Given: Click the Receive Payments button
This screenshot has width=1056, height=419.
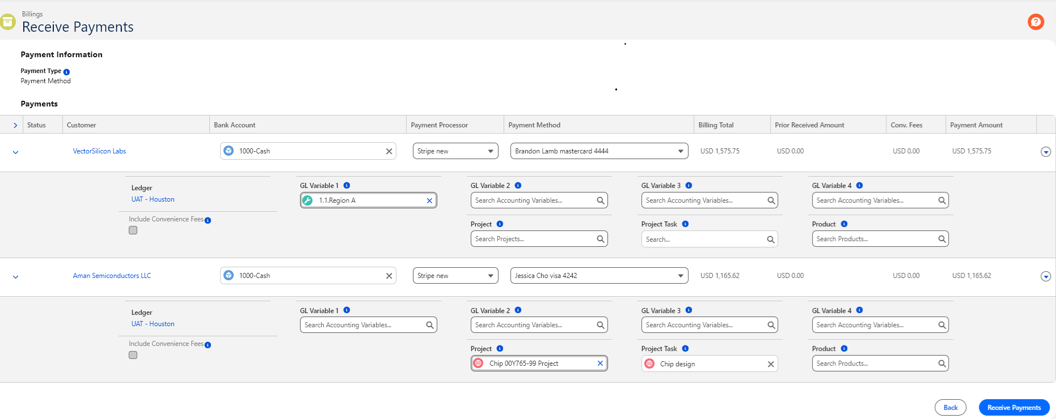Looking at the screenshot, I should pyautogui.click(x=1014, y=408).
